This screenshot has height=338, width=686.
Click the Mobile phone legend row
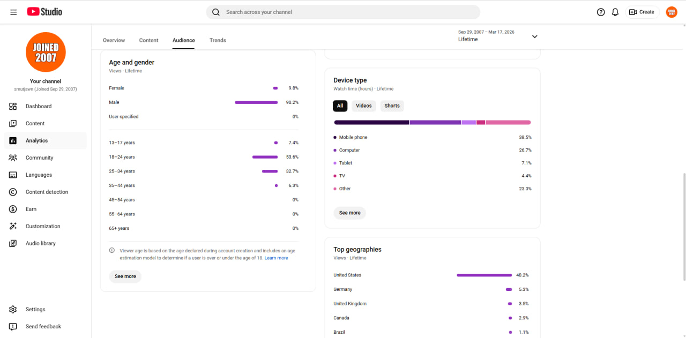tap(433, 137)
